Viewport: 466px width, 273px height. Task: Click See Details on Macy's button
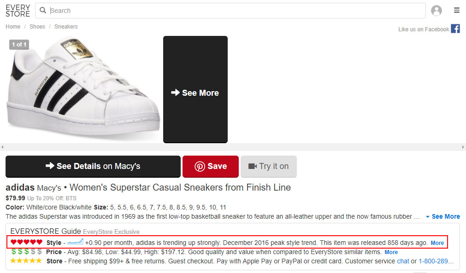(93, 167)
